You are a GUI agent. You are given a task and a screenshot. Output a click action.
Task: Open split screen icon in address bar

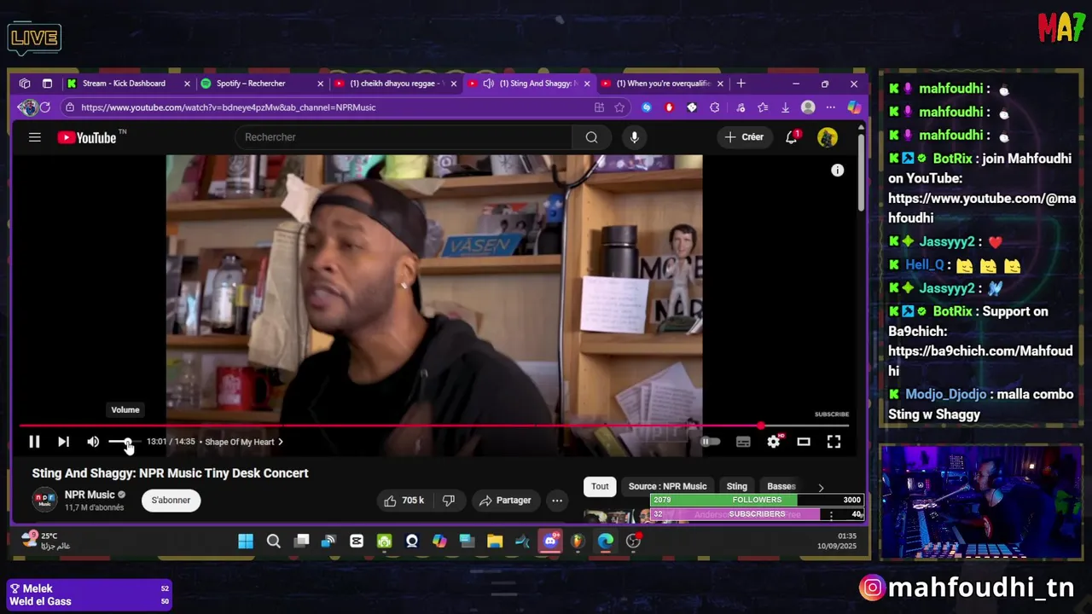(599, 107)
